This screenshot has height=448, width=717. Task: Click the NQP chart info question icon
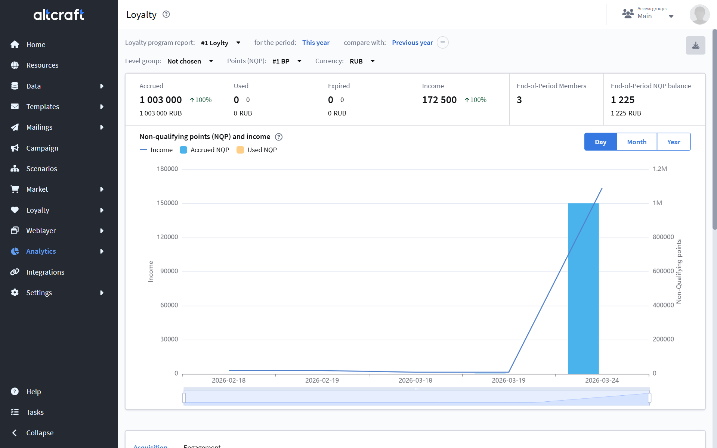coord(279,137)
